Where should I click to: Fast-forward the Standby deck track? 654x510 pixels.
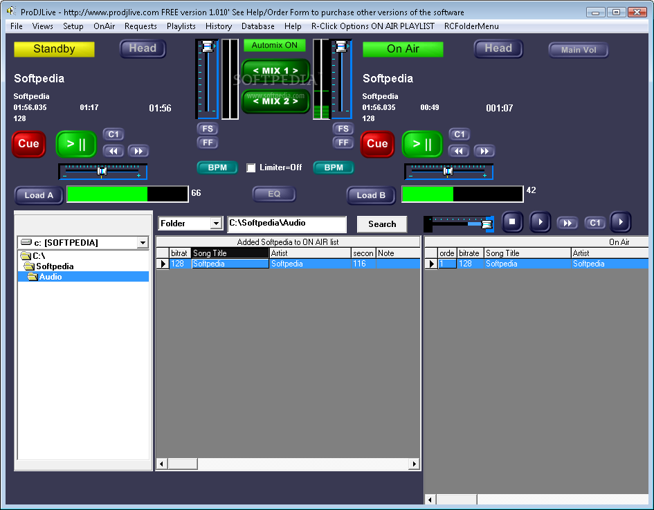pos(138,151)
